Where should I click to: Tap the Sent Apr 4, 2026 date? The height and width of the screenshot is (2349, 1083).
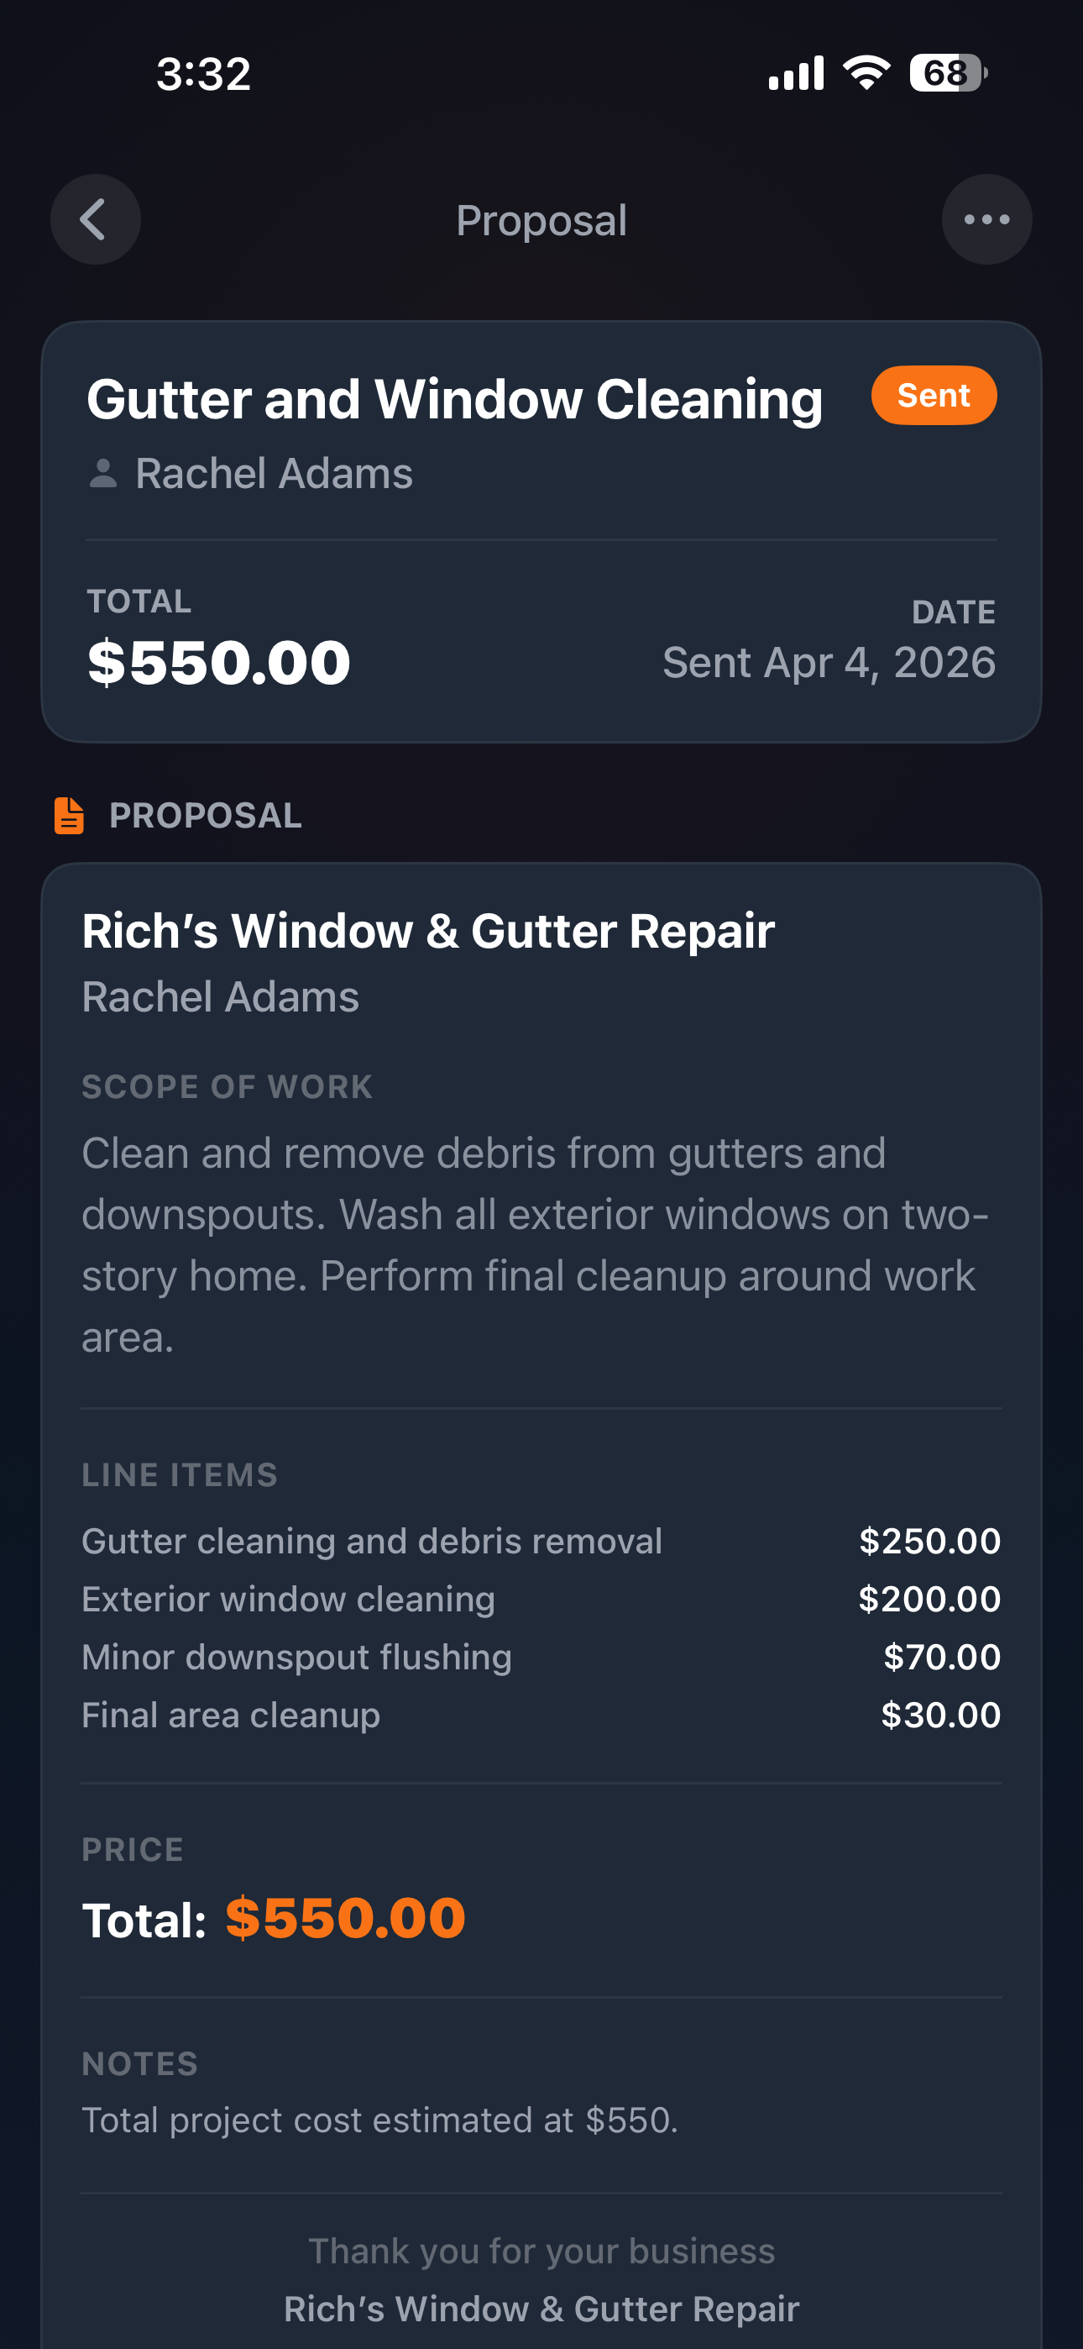[829, 662]
